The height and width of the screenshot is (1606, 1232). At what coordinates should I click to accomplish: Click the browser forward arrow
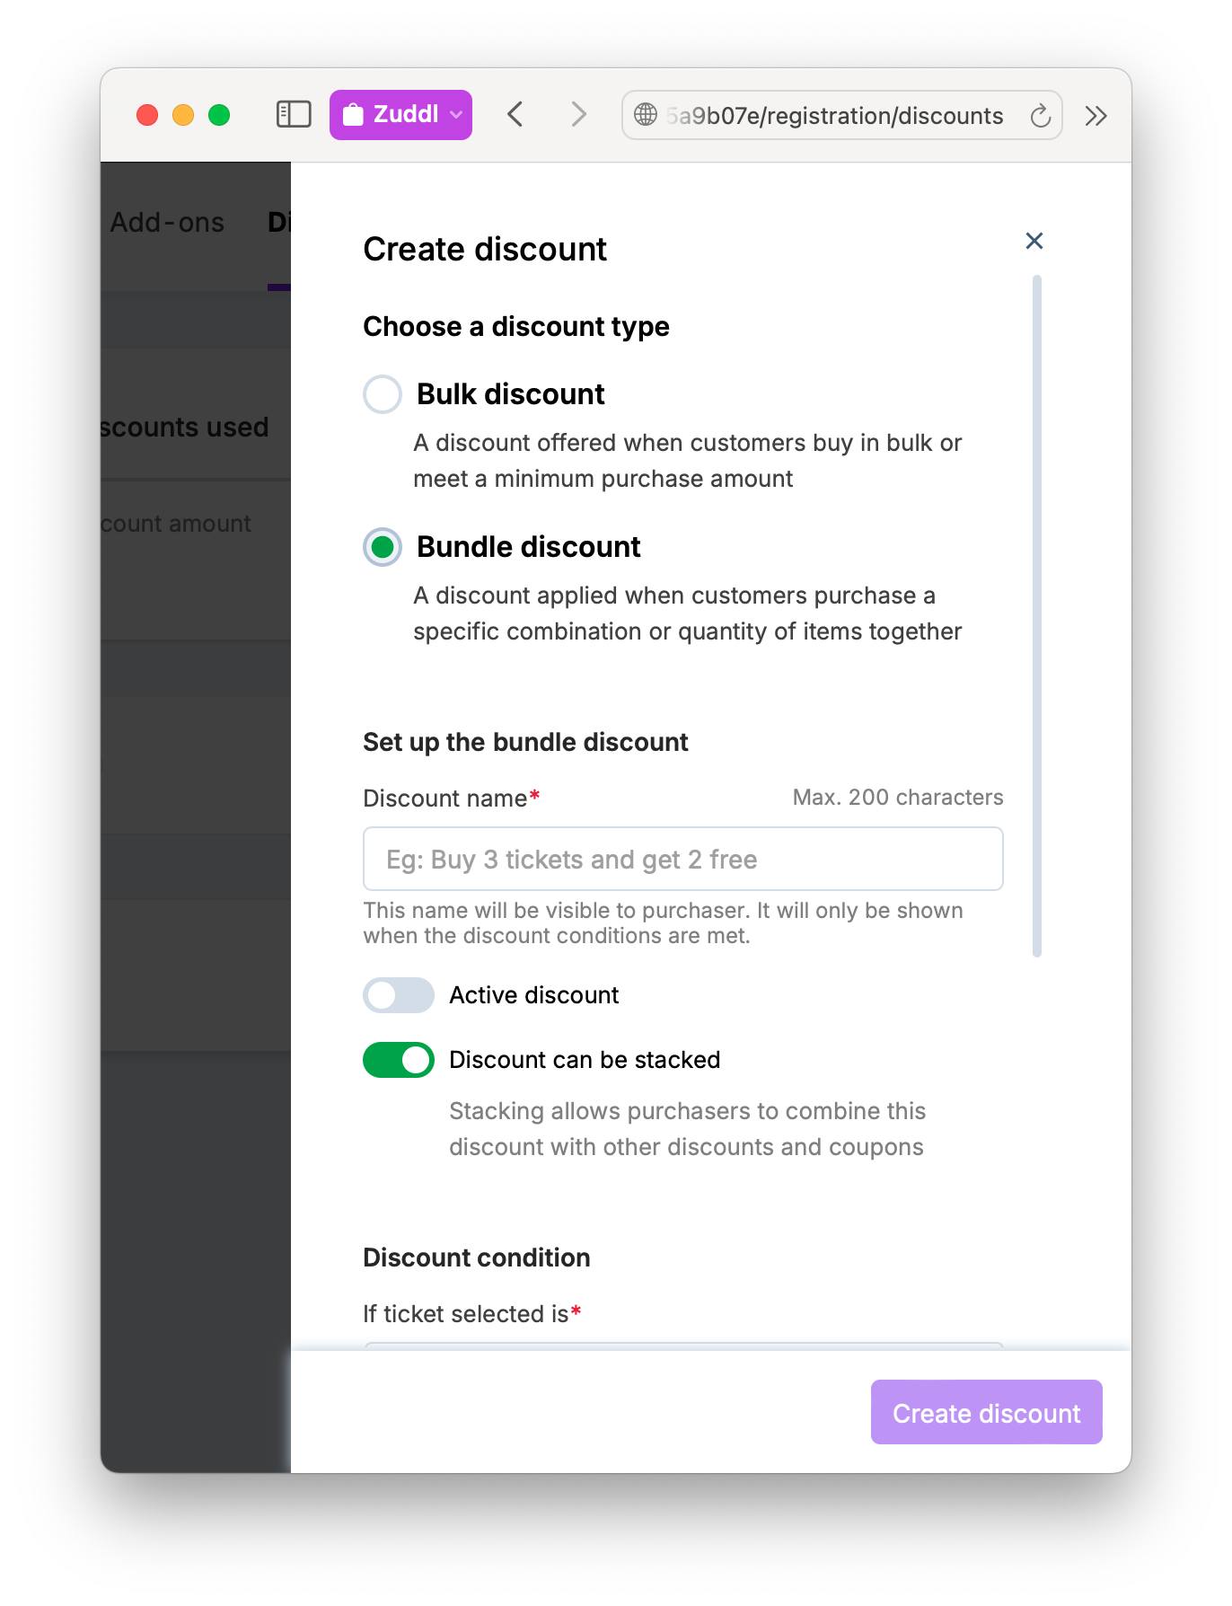(578, 114)
